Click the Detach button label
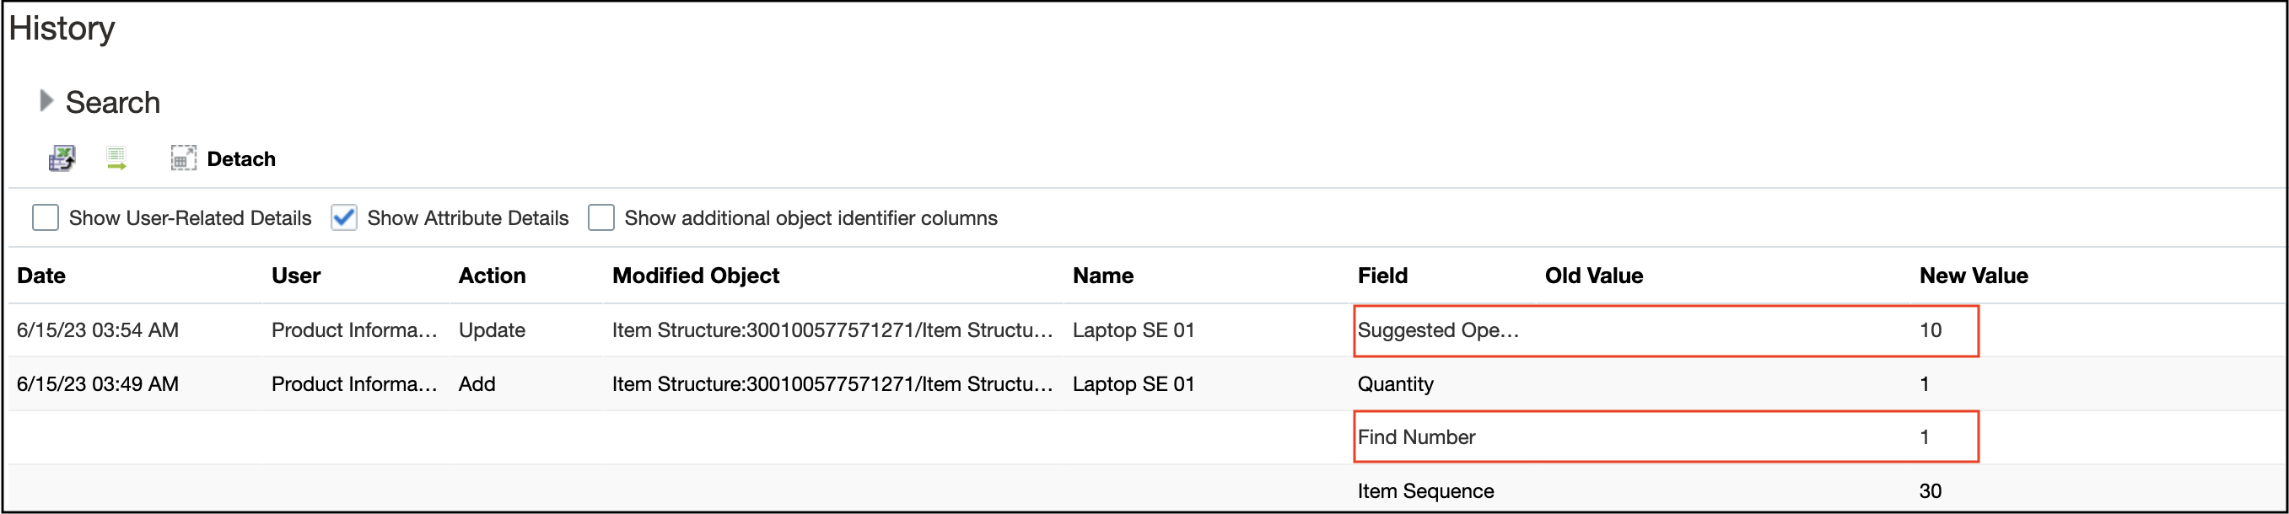Image resolution: width=2289 pixels, height=514 pixels. tap(241, 159)
